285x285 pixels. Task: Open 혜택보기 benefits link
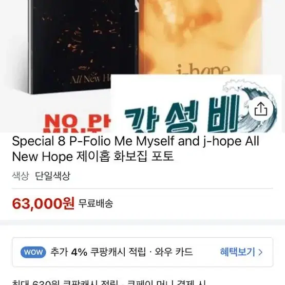(238, 252)
